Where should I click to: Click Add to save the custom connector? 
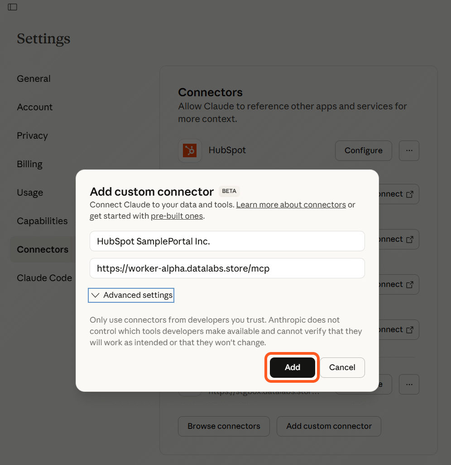tap(292, 367)
